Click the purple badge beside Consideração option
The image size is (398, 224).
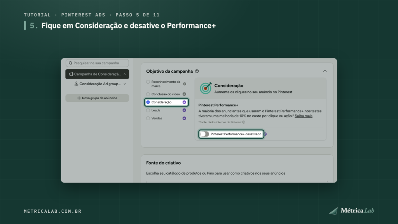point(184,102)
